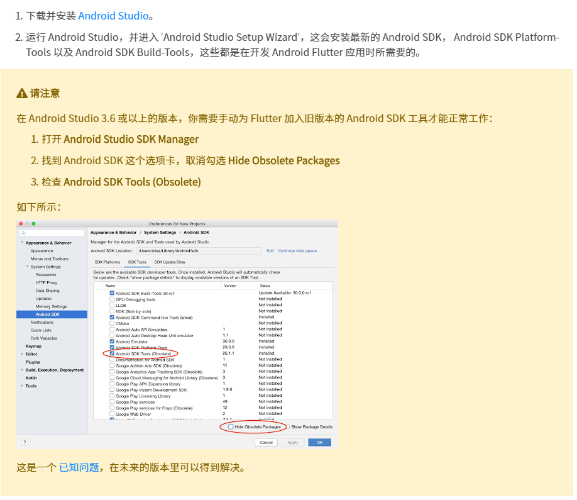Enable the Show Package Details checkbox
This screenshot has height=500, width=577.
(287, 427)
